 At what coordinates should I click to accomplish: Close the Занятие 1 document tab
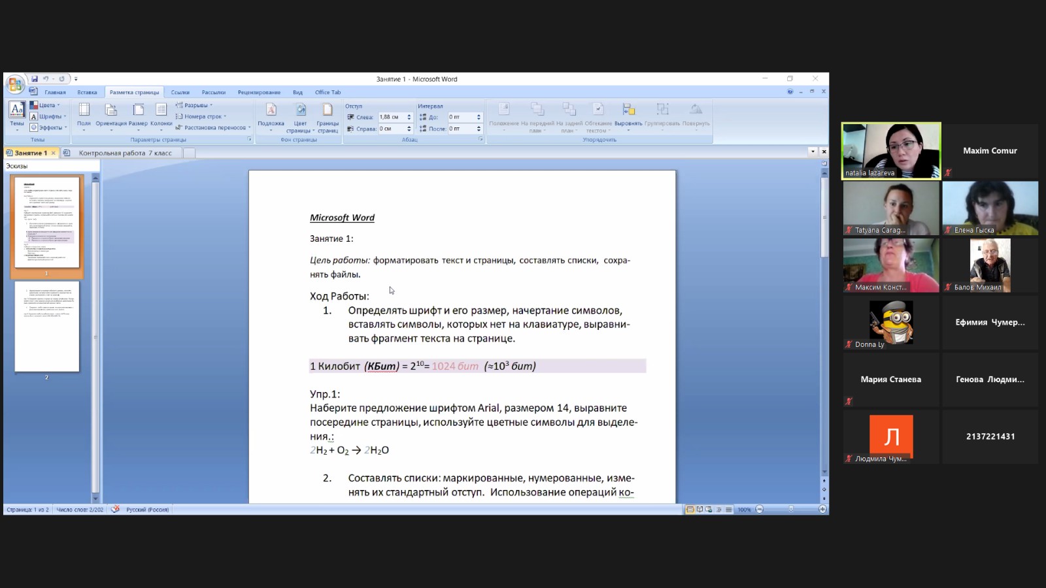coord(54,153)
